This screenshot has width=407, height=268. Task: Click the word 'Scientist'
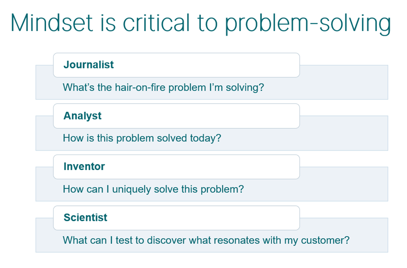[85, 218]
